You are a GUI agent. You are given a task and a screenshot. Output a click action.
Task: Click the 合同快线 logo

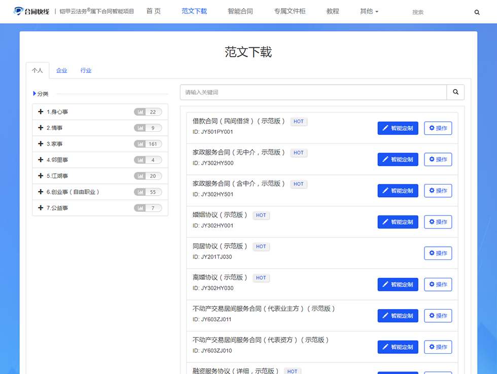31,11
